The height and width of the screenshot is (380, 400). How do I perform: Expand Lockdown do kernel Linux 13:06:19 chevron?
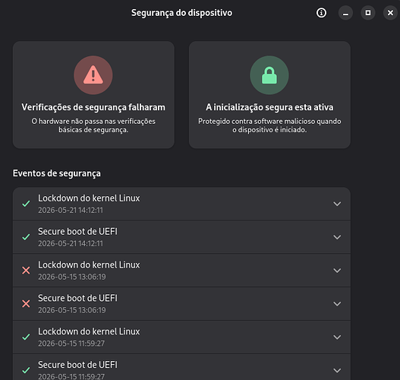337,271
